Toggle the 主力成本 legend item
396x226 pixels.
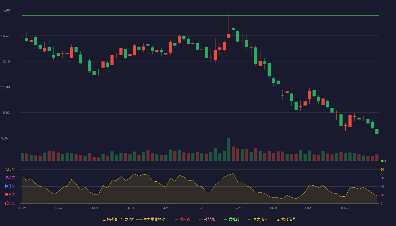click(258, 219)
